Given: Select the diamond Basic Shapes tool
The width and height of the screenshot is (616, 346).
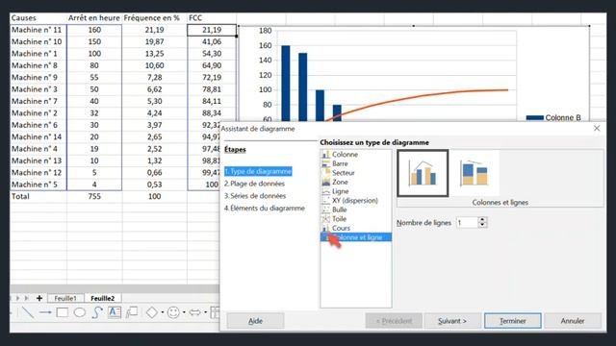Looking at the screenshot, I should point(152,312).
